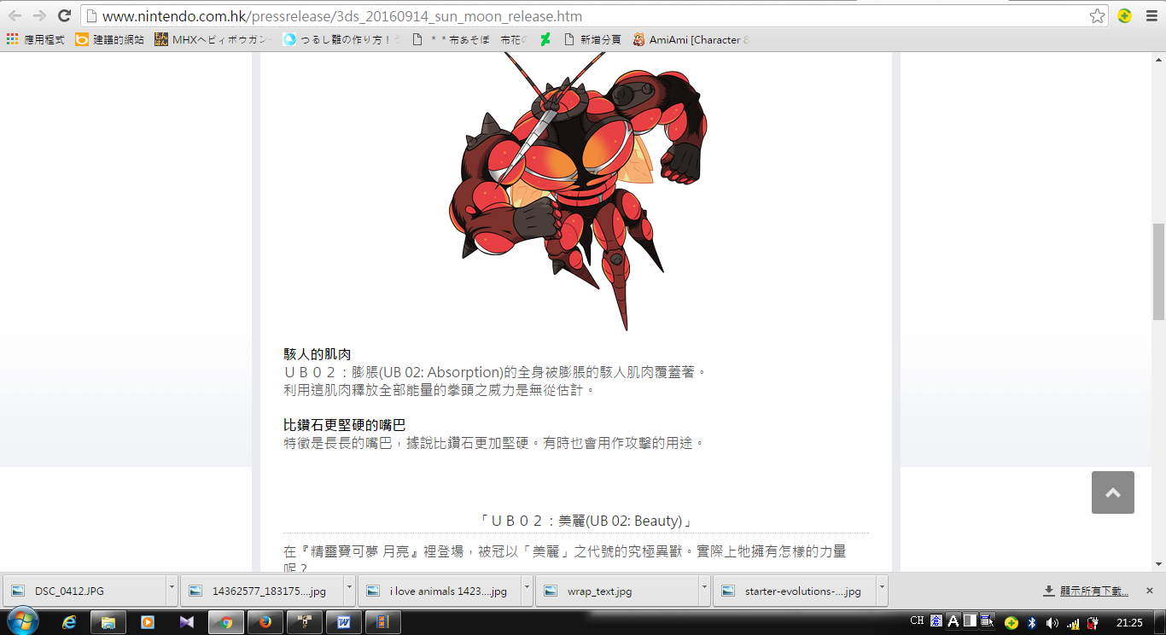1166x635 pixels.
Task: Click the 駭人的肌肉 heading text
Action: click(x=318, y=354)
